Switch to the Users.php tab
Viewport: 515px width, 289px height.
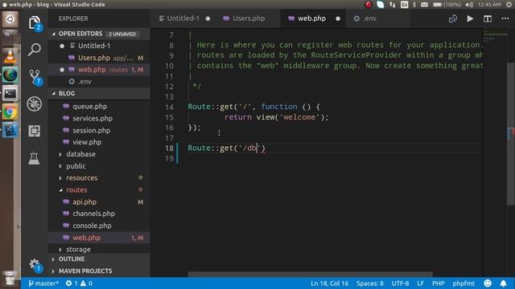coord(249,18)
